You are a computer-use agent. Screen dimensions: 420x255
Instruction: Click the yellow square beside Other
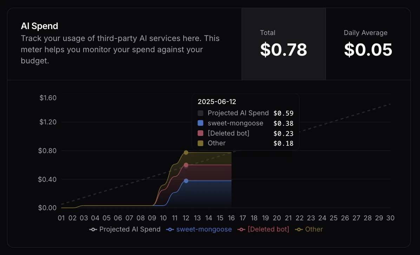coord(201,143)
